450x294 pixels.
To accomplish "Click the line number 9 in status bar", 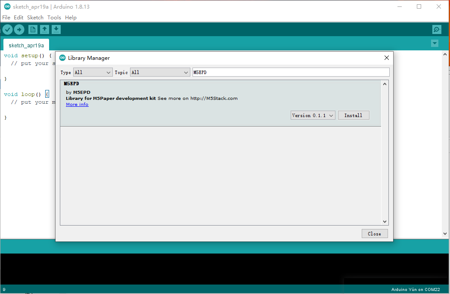I will [4, 289].
